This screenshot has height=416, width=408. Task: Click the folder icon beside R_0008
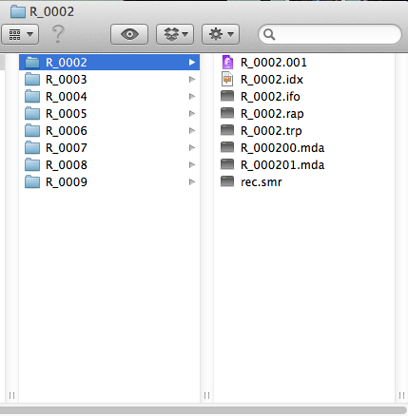click(32, 165)
